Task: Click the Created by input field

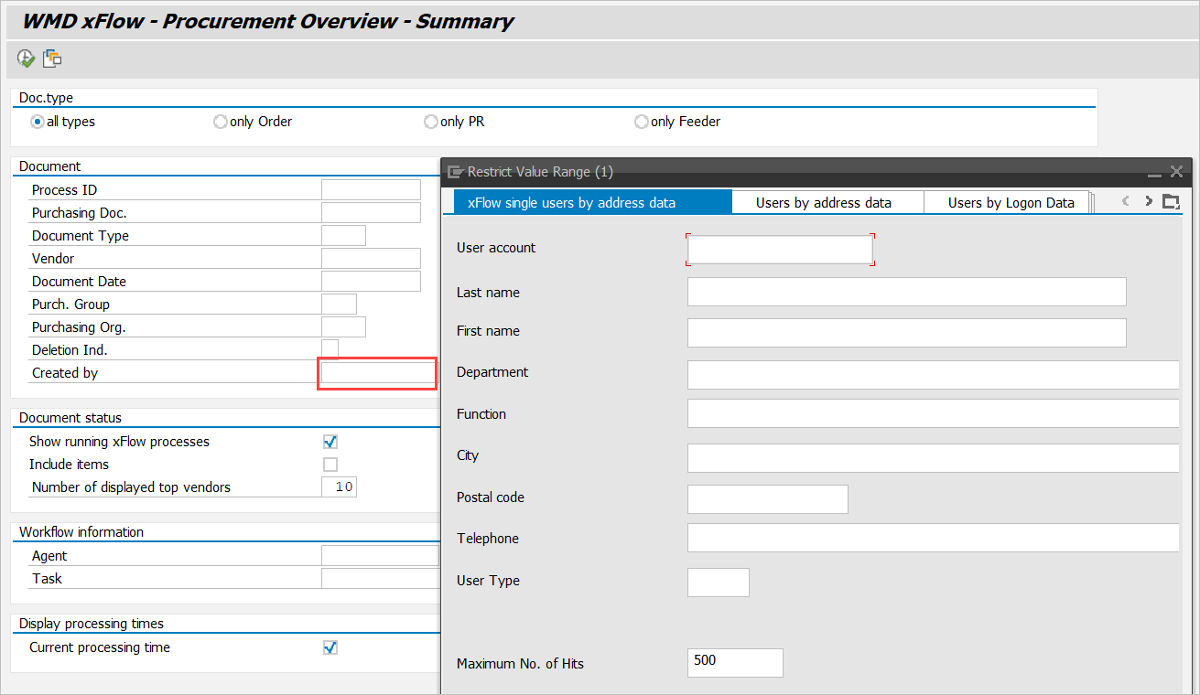Action: (377, 374)
